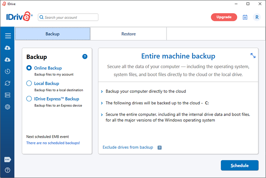Screen dimensions: 266x178
Task: Minimize the IDrive window
Action: pos(236,4)
